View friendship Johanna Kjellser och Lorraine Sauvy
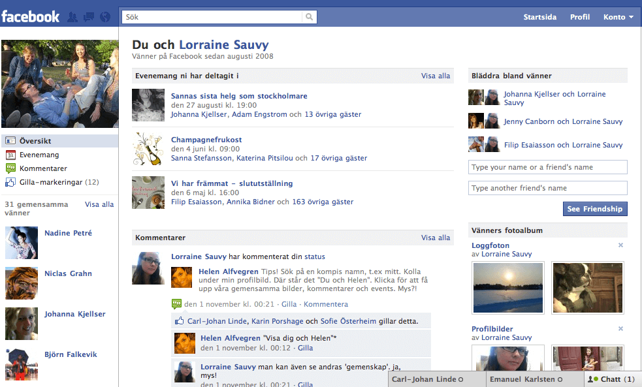642x387 pixels. [554, 98]
